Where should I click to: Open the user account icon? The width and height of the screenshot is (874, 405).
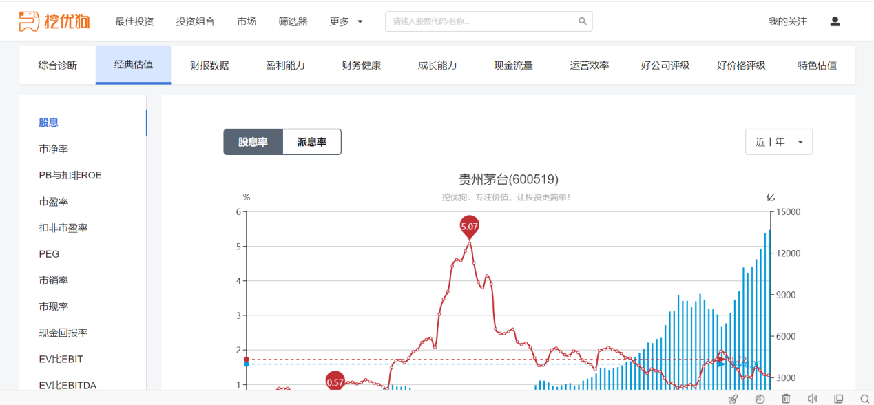[835, 21]
